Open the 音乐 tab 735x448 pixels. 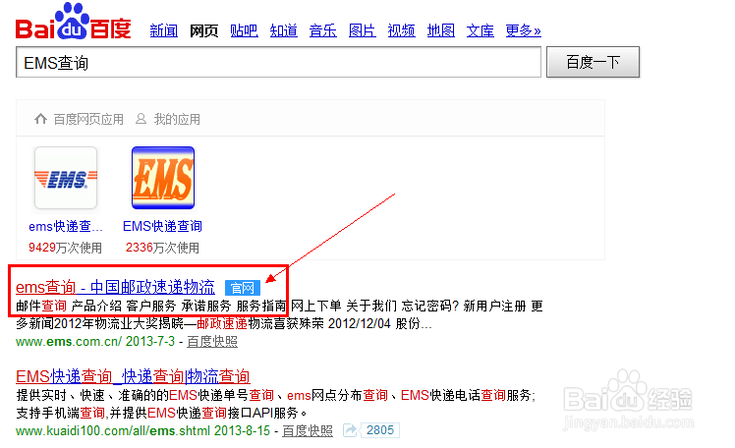[323, 30]
